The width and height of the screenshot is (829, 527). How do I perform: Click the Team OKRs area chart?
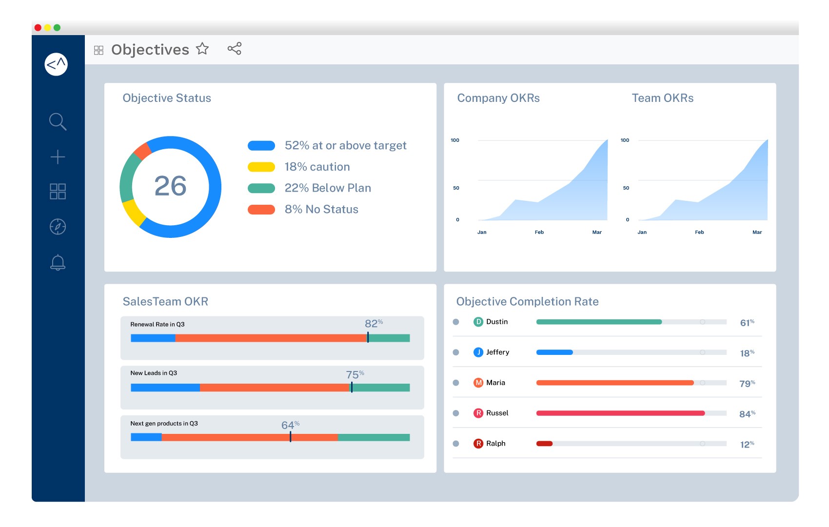click(x=703, y=180)
